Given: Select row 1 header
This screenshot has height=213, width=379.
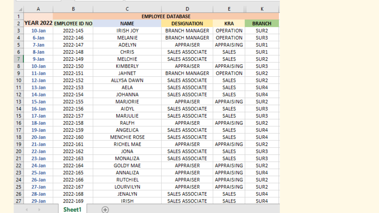Looking at the screenshot, I should [x=19, y=17].
